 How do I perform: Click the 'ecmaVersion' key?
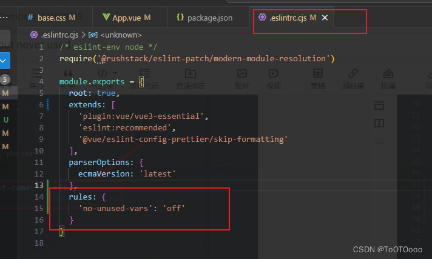[104, 174]
